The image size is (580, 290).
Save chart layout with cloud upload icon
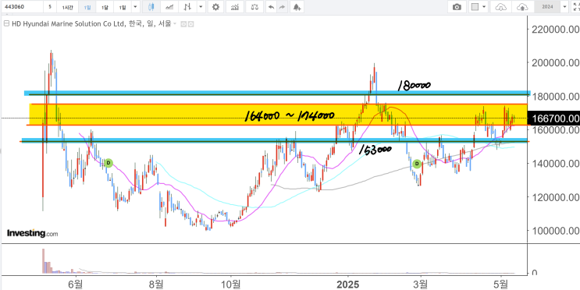(x=523, y=7)
